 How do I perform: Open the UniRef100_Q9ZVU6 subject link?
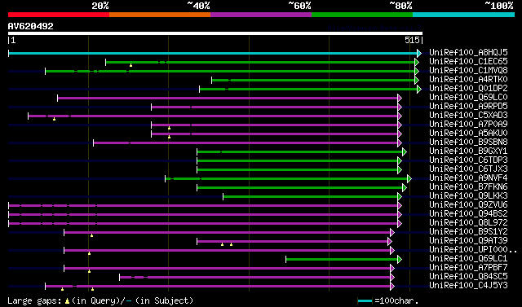click(468, 205)
